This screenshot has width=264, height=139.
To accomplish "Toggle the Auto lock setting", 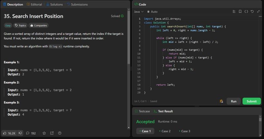I will [152, 12].
